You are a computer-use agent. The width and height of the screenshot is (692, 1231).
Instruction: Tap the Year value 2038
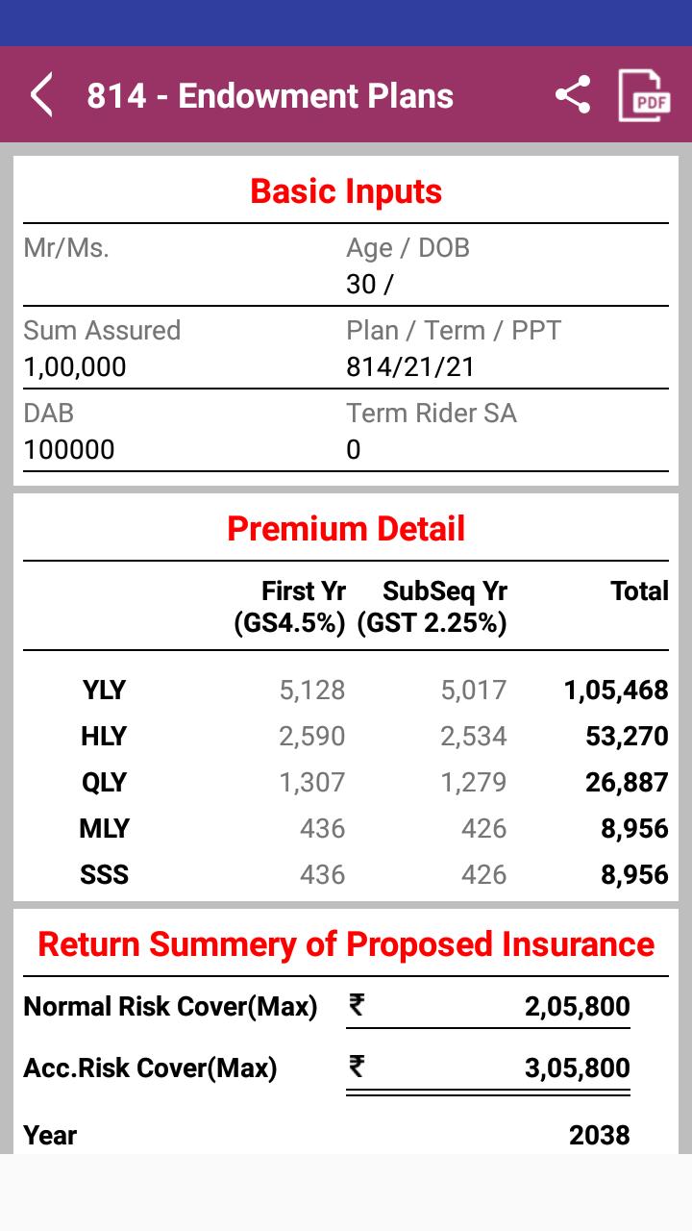click(600, 1136)
